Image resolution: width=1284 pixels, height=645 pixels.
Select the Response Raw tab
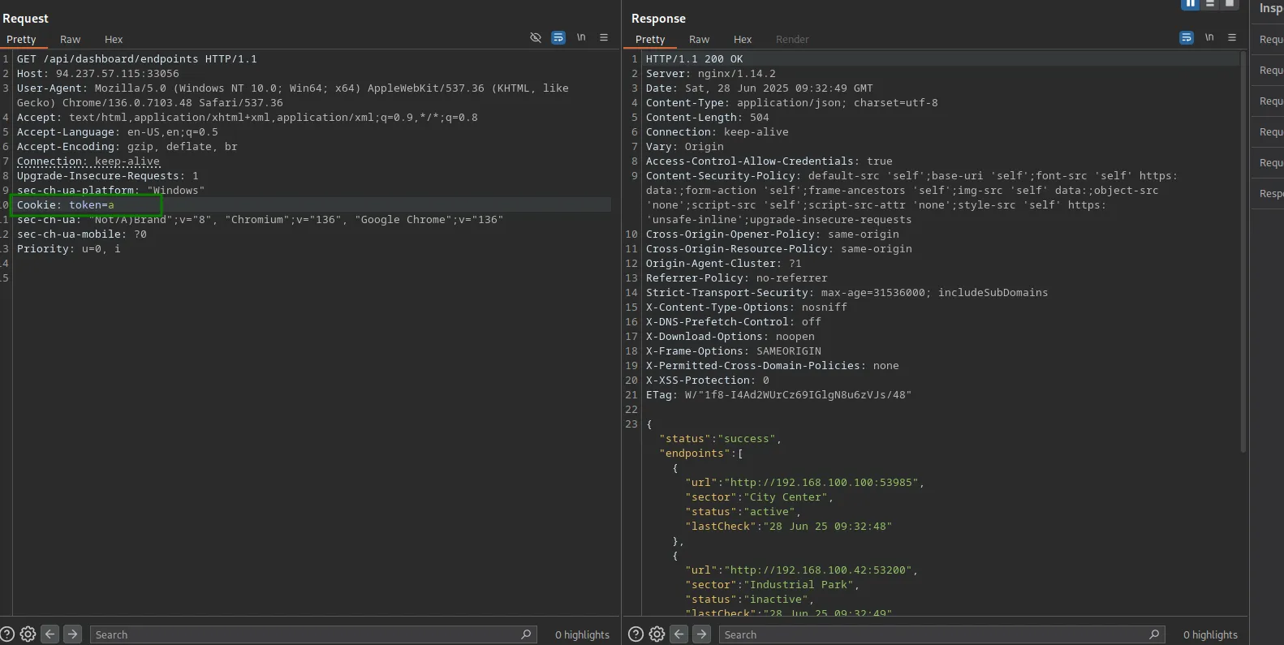pos(699,39)
